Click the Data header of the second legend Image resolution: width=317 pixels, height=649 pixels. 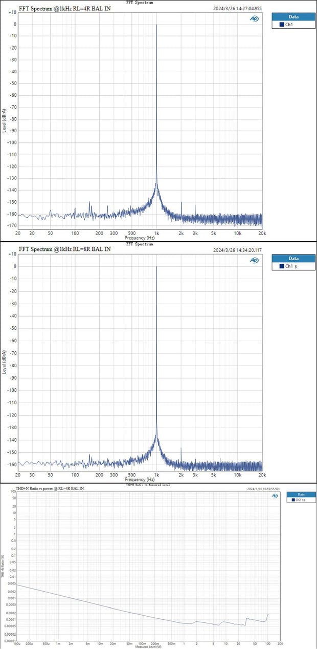293,258
